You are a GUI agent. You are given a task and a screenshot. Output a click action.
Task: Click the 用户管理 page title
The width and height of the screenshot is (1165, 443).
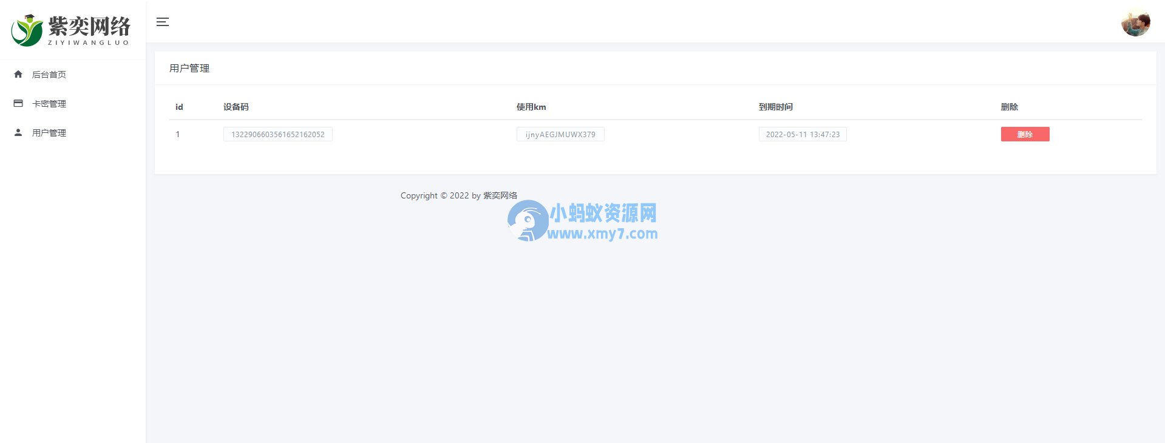point(189,68)
